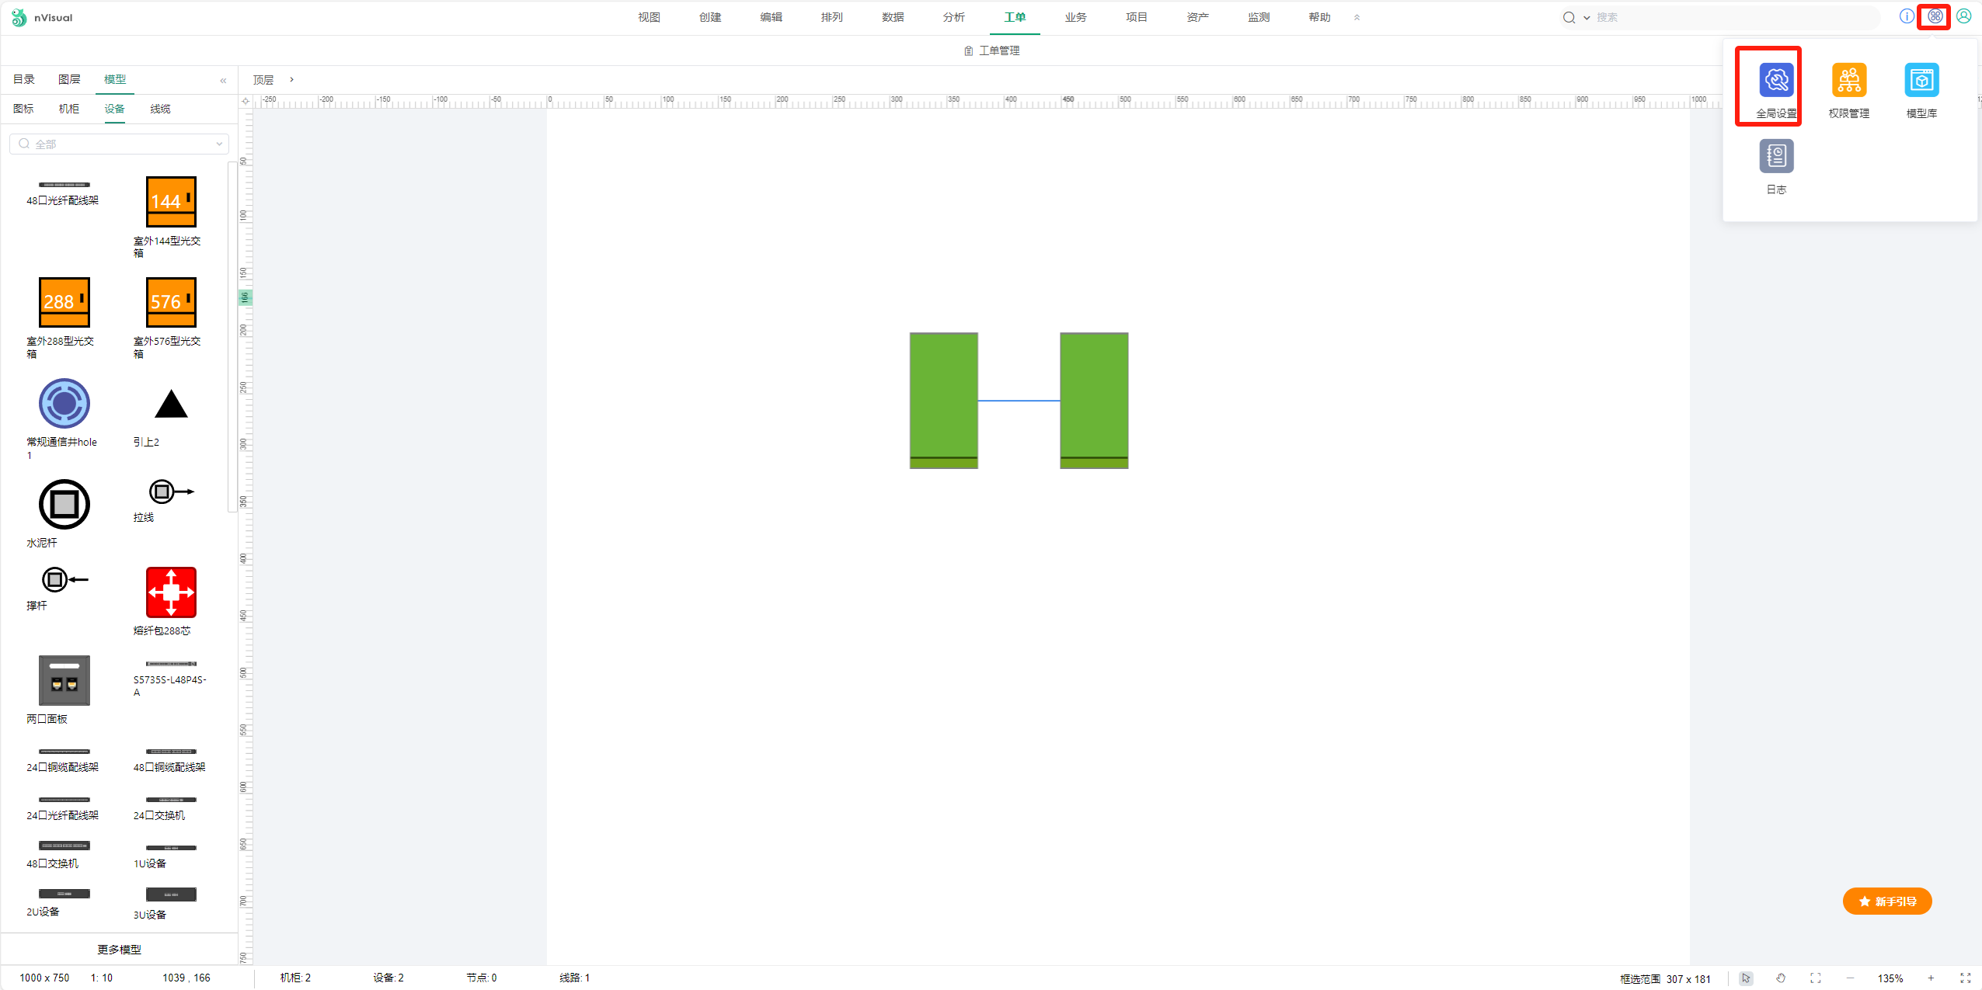Select the hand pan tool

tap(1780, 978)
